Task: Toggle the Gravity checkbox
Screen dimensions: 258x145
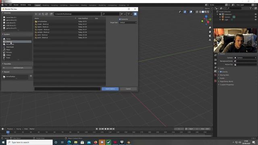Action: (x=221, y=72)
